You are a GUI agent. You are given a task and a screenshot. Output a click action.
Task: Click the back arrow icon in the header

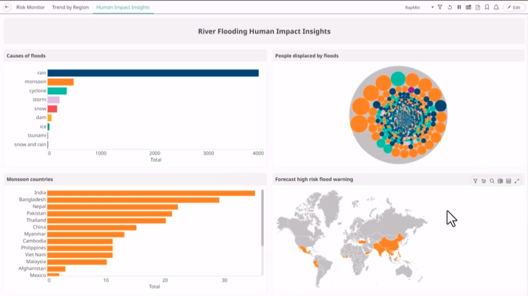[x=7, y=7]
